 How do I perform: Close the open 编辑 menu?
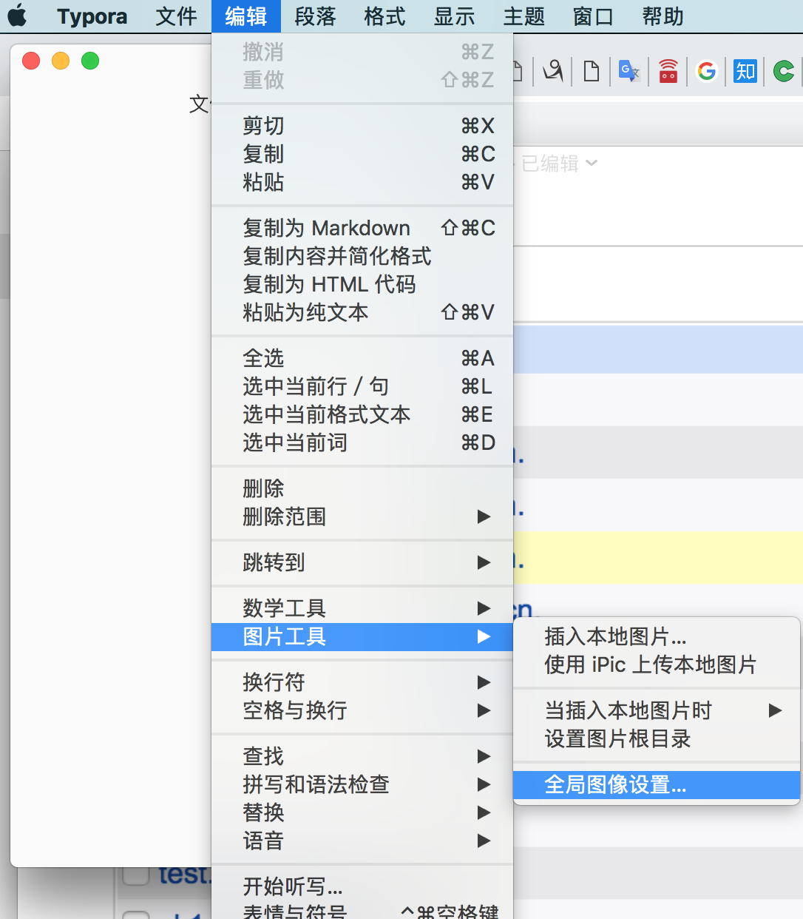pyautogui.click(x=245, y=16)
